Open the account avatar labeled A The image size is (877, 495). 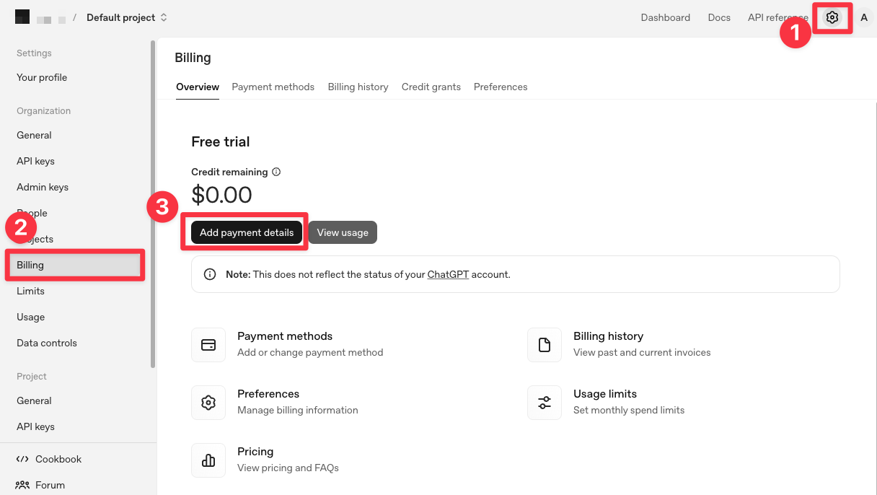(x=863, y=17)
